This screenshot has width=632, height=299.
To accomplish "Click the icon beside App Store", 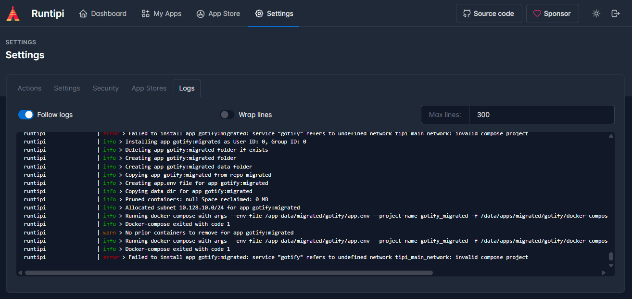I will [201, 13].
